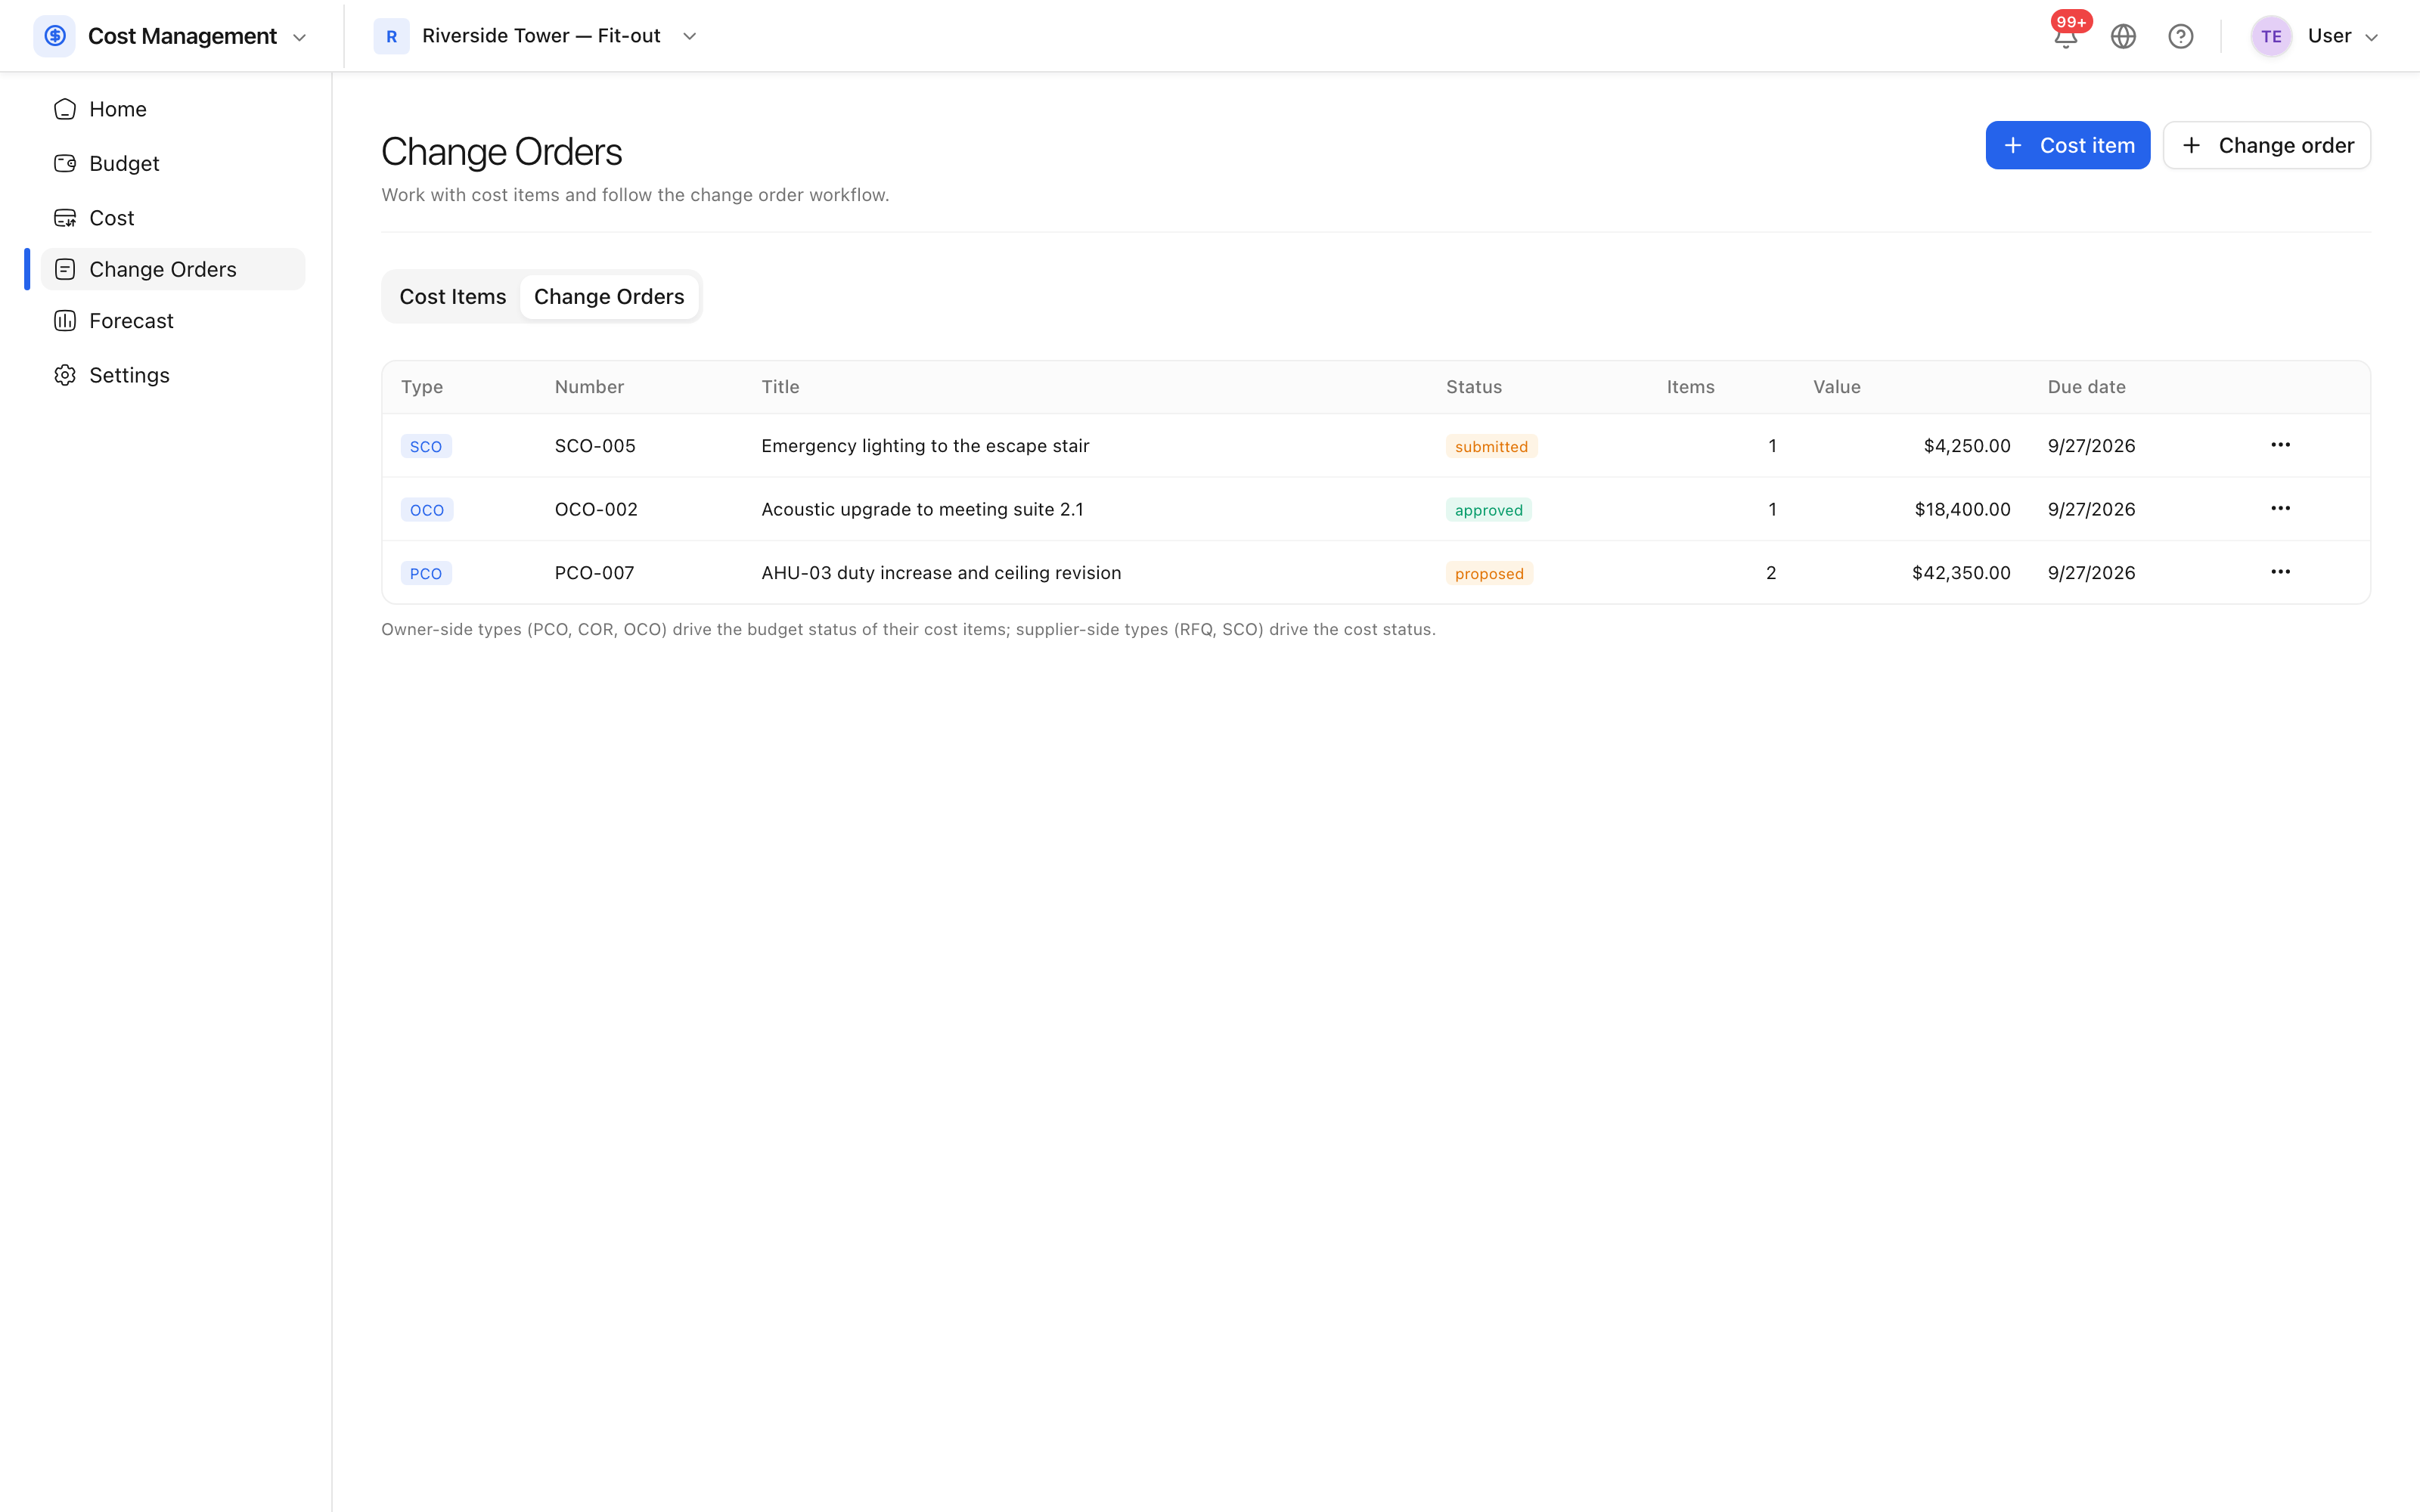Click the Status column header
Viewport: 2420px width, 1512px height.
(x=1474, y=387)
